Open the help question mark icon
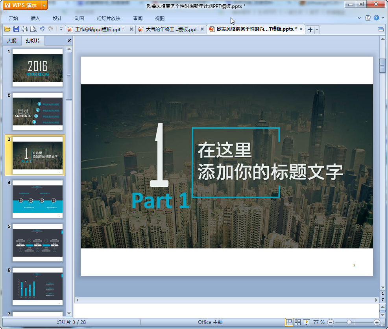This screenshot has height=329, width=388. coord(376,18)
